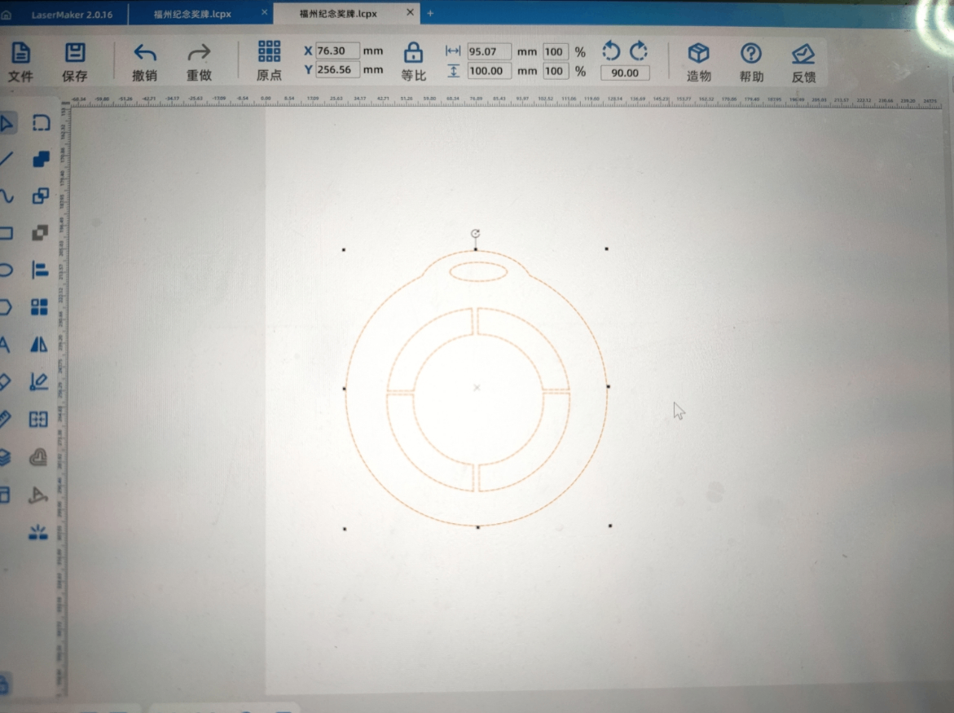Redo with the 重做 arrow
Image resolution: width=954 pixels, height=713 pixels.
click(x=199, y=54)
